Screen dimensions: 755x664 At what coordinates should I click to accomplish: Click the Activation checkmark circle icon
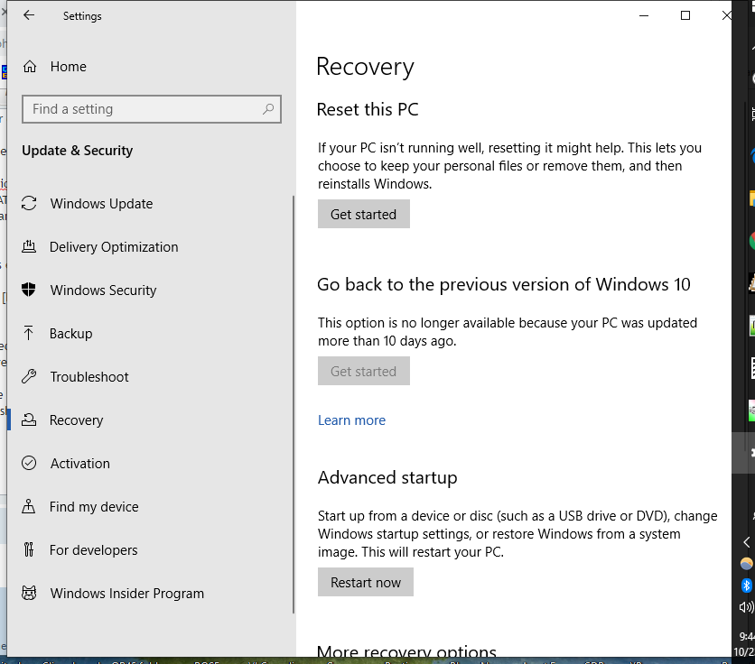pos(29,463)
